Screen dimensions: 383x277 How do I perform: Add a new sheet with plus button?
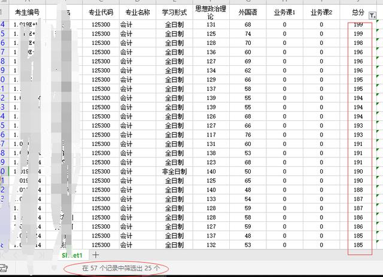96,255
